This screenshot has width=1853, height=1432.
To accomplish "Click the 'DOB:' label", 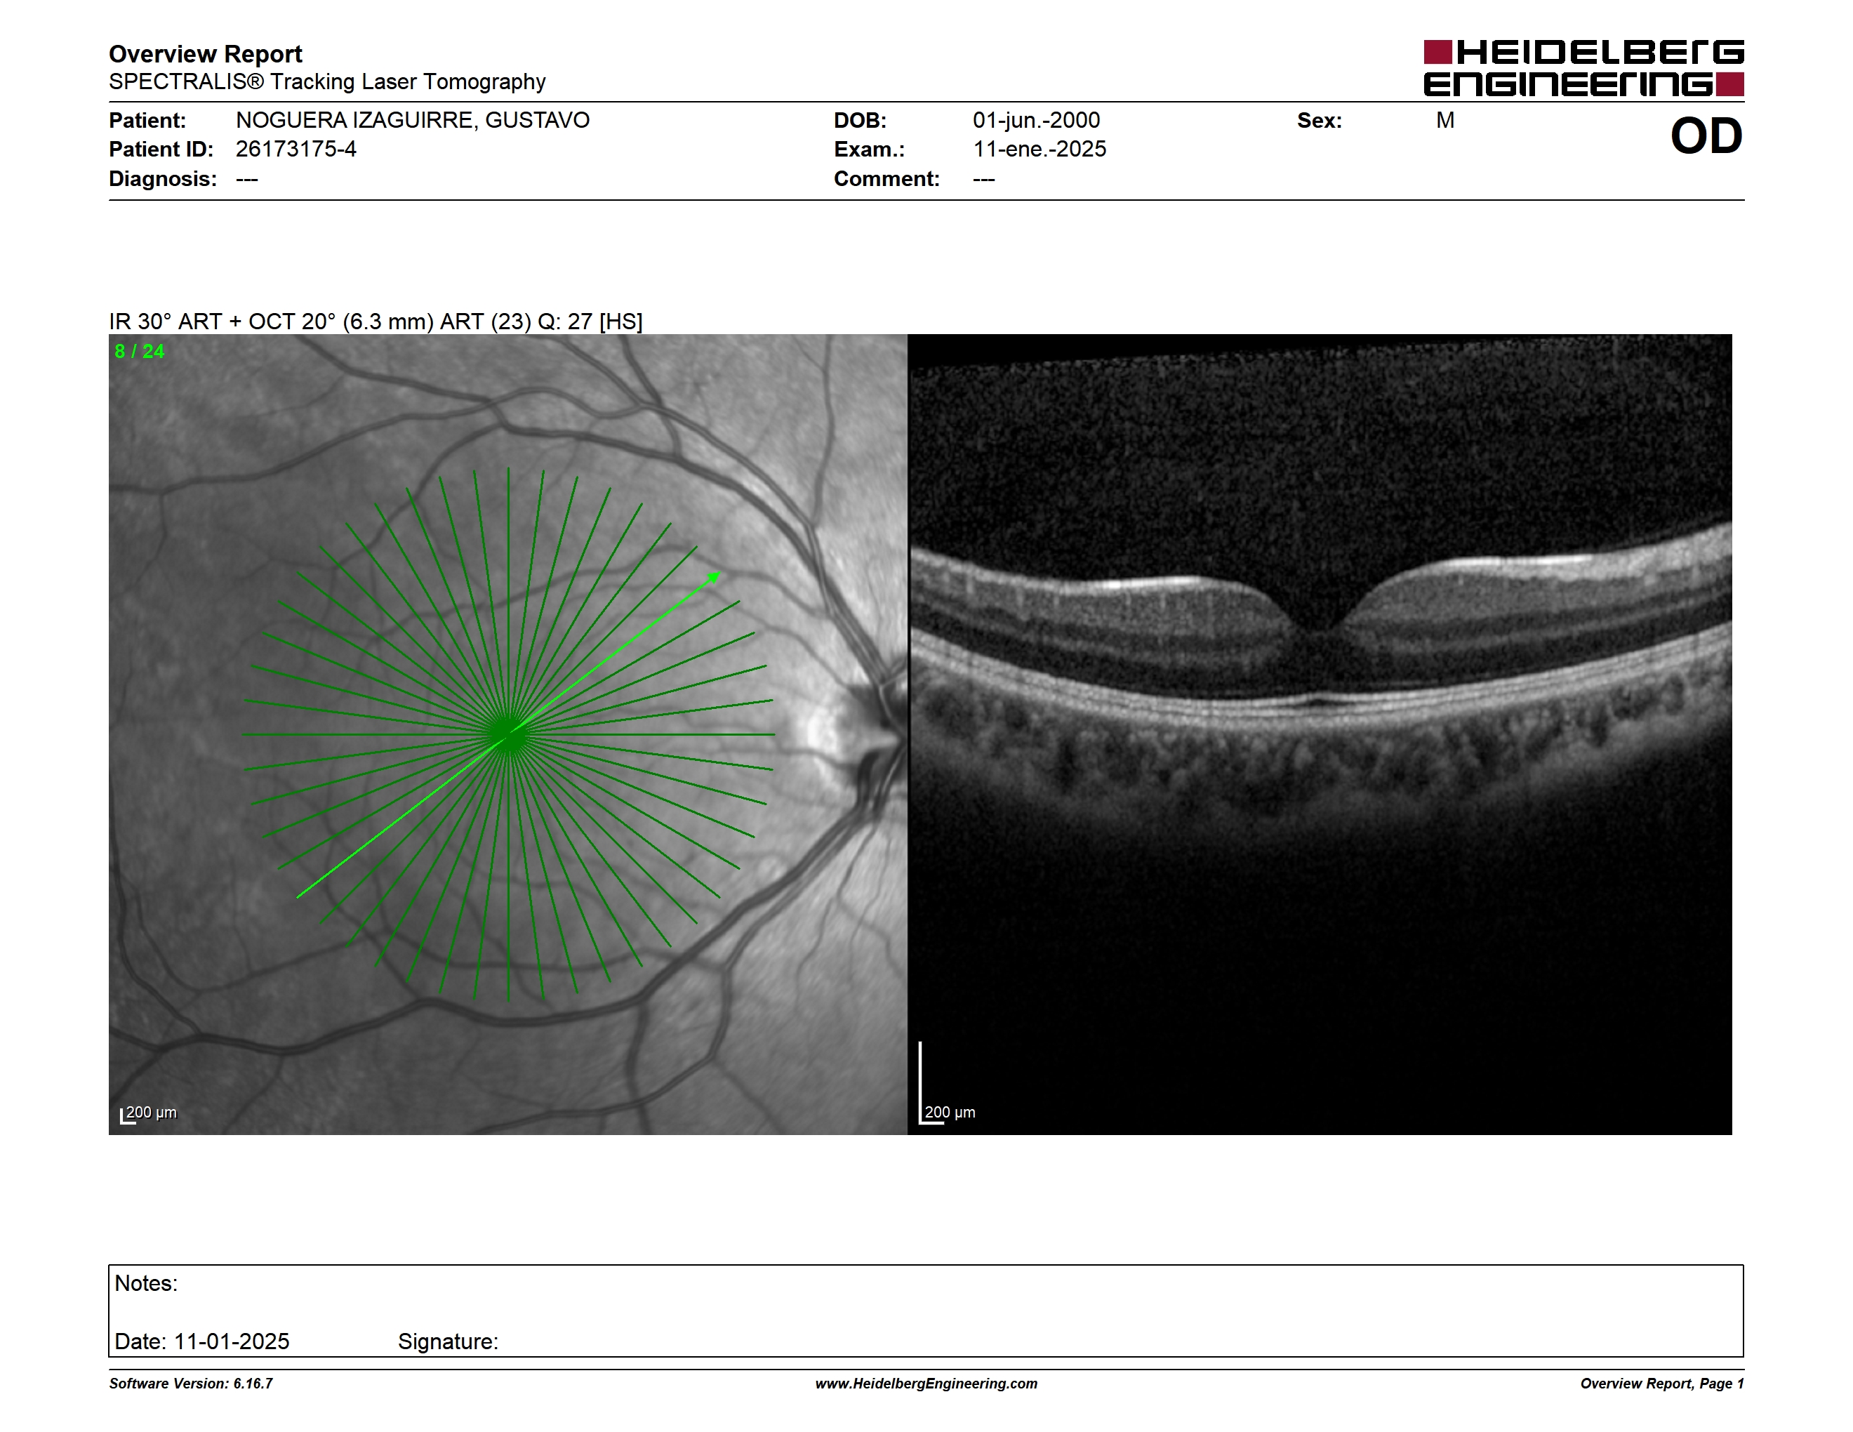I will pyautogui.click(x=860, y=121).
